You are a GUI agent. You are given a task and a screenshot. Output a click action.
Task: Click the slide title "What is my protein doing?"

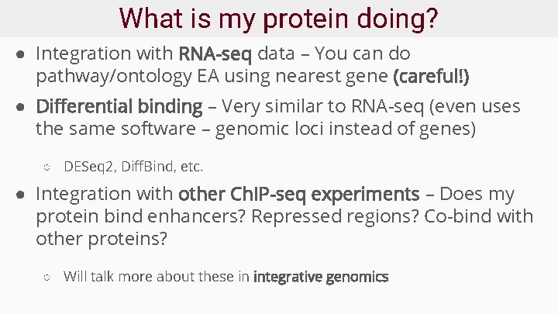click(278, 18)
